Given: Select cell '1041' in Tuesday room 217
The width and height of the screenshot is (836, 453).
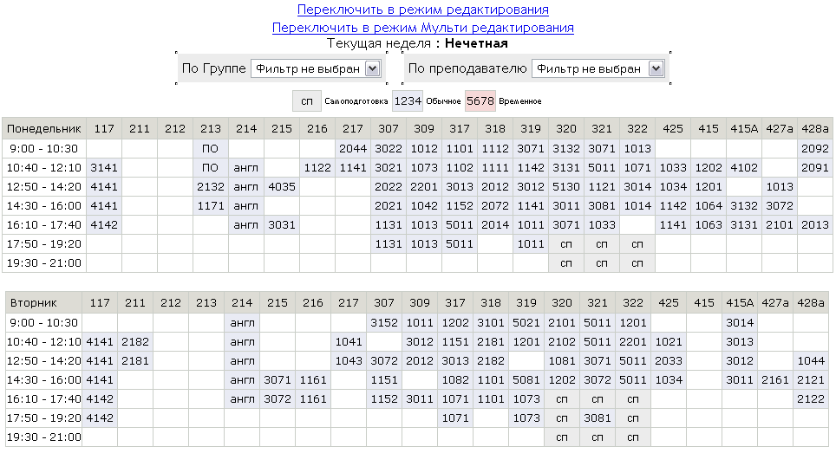Looking at the screenshot, I should (348, 342).
